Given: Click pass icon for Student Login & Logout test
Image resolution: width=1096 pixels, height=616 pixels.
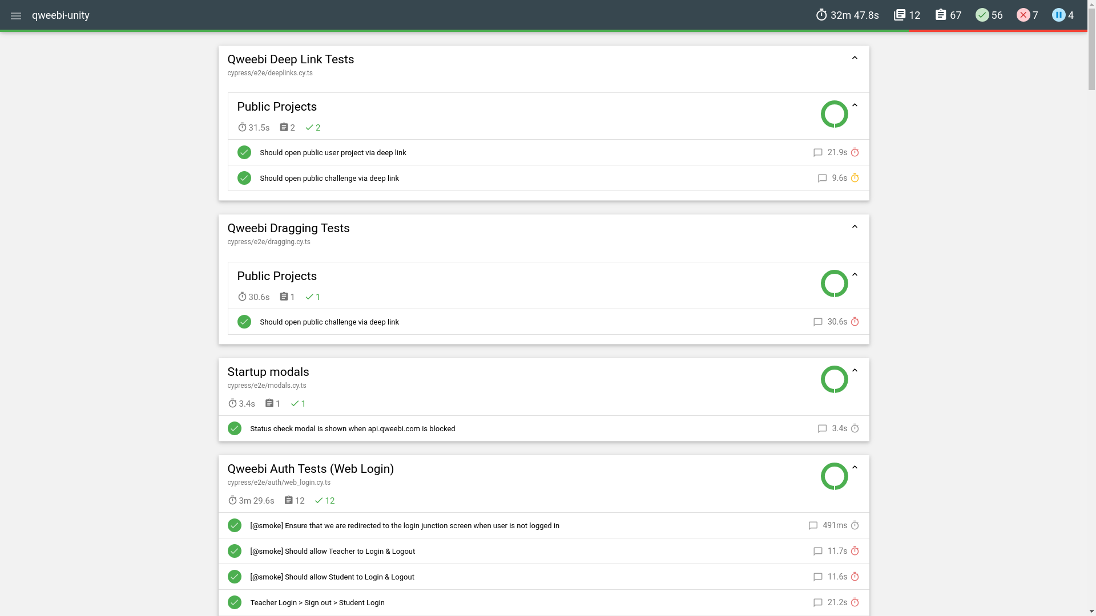Looking at the screenshot, I should (x=234, y=577).
